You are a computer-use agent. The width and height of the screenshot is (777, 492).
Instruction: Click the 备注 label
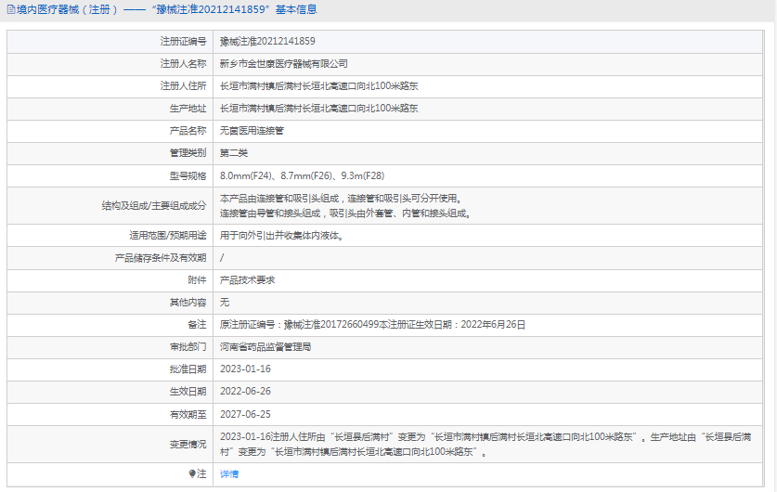[x=197, y=325]
